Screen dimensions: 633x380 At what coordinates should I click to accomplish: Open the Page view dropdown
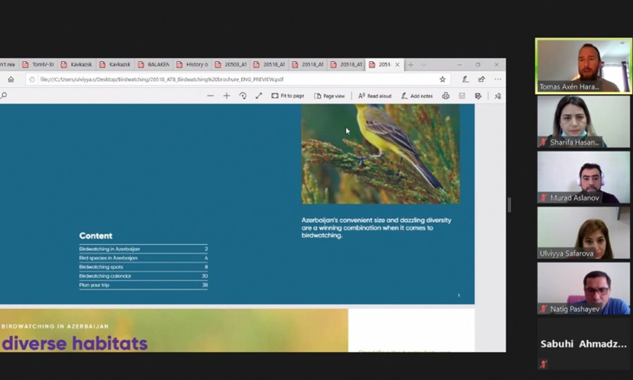[329, 96]
